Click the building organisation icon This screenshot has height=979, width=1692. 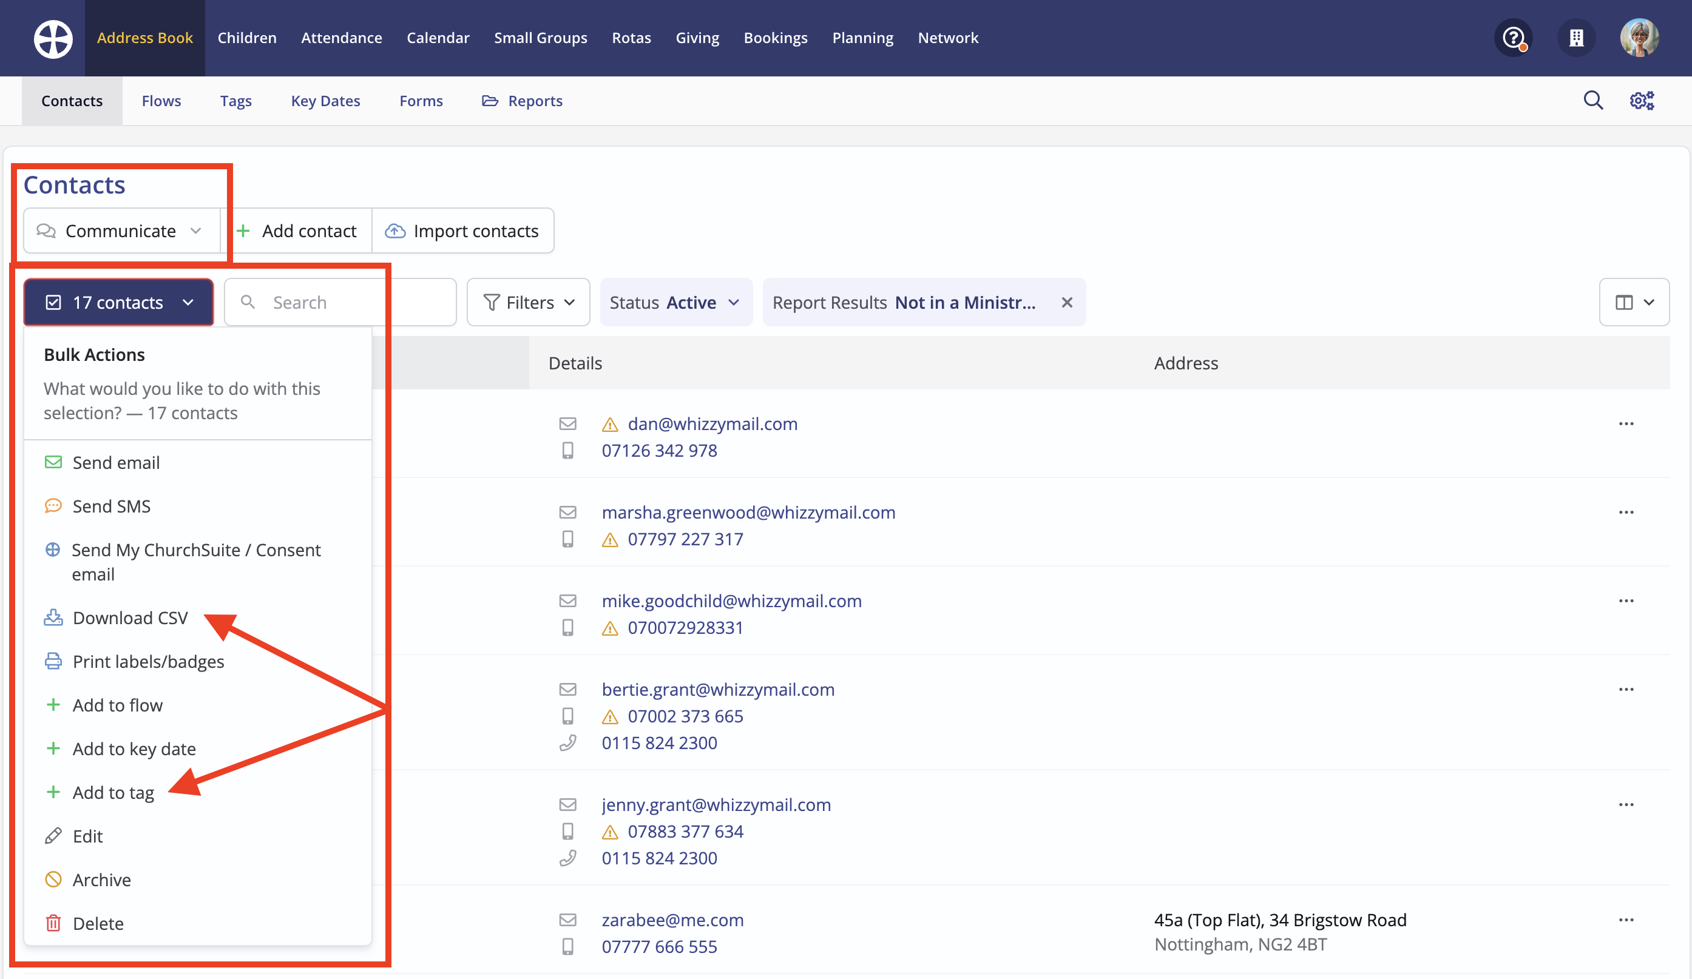coord(1576,38)
